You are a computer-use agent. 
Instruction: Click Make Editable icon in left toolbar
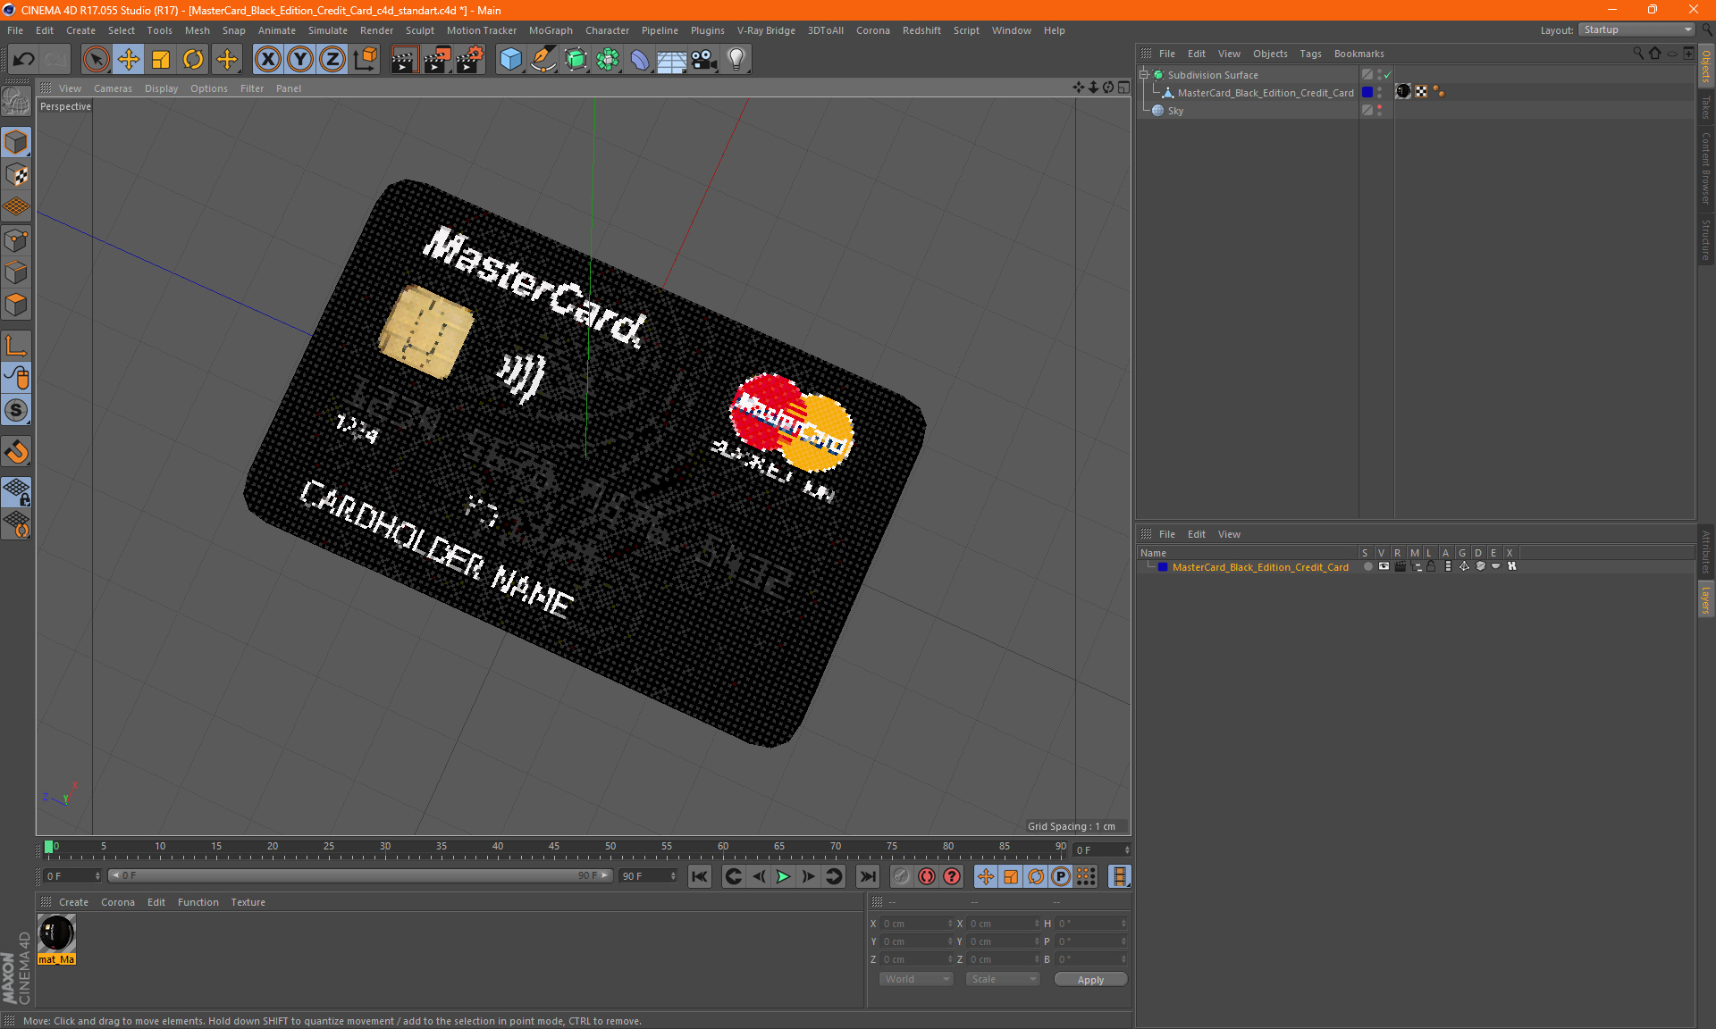tap(16, 101)
